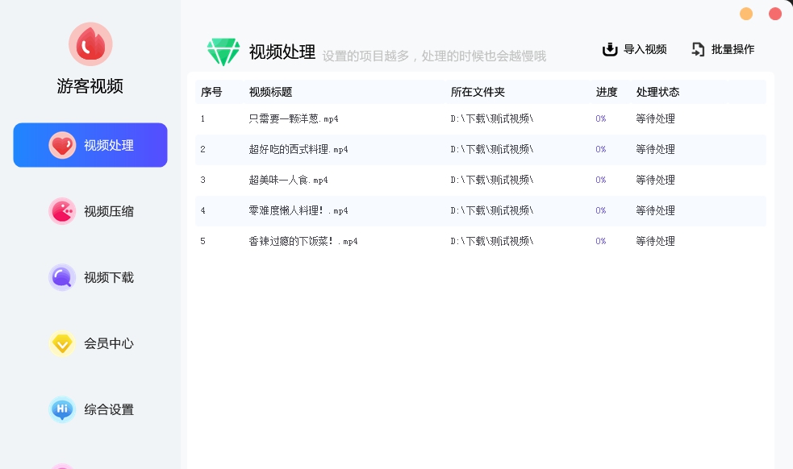Click the 综合设置 Hi icon
The height and width of the screenshot is (469, 793).
click(x=62, y=409)
